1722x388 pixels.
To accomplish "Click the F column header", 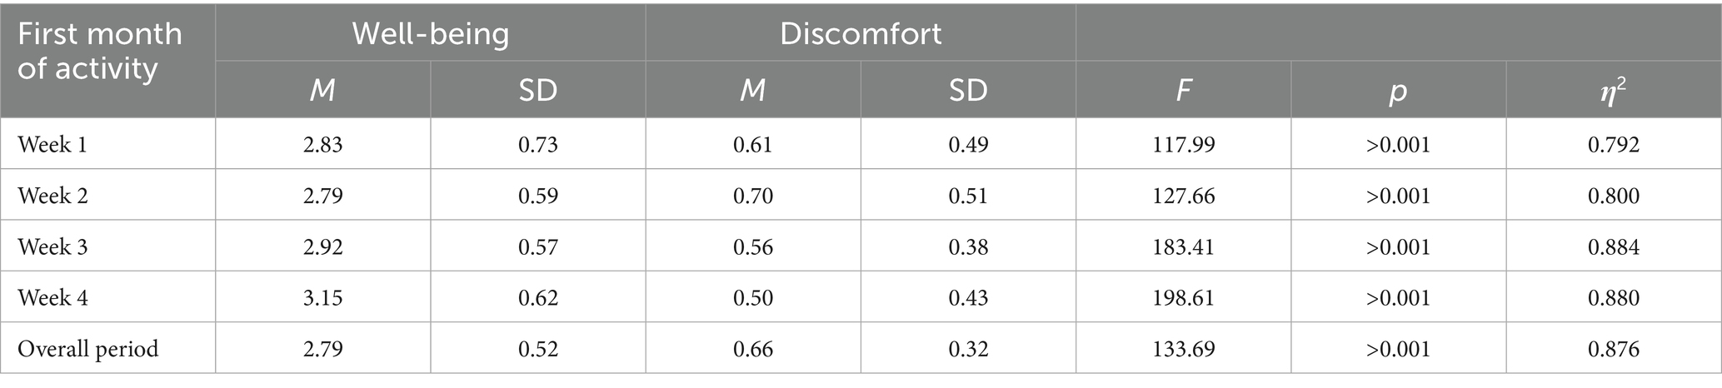I will tap(1183, 90).
